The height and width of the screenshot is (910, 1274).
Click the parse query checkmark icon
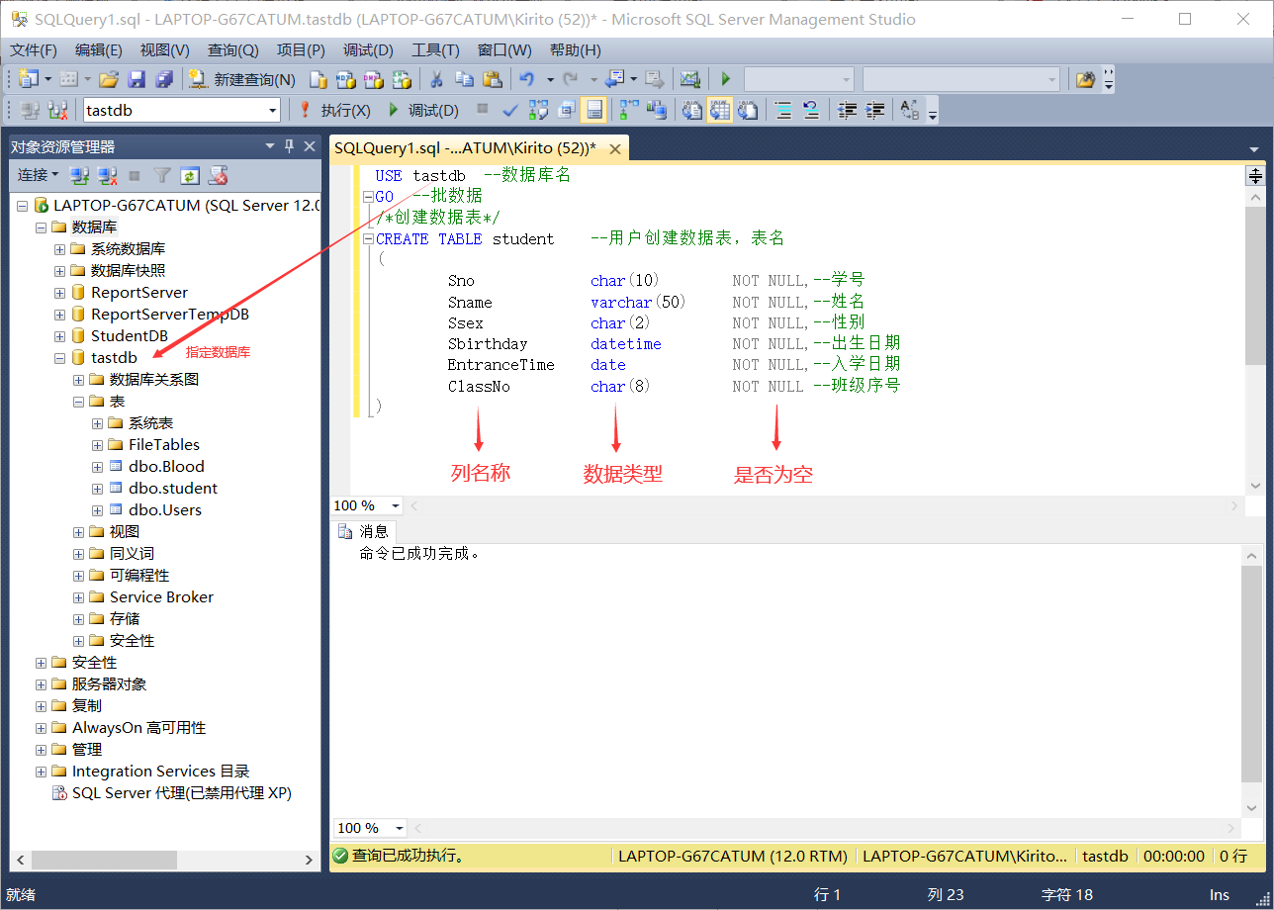tap(509, 110)
